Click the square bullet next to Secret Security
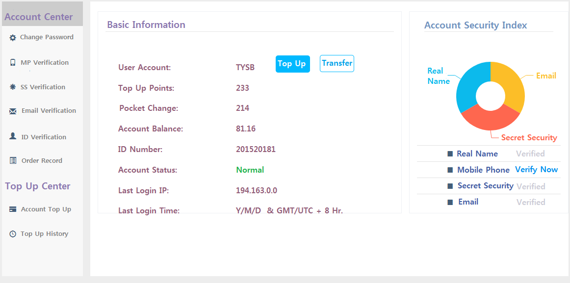The width and height of the screenshot is (570, 283). (x=450, y=186)
